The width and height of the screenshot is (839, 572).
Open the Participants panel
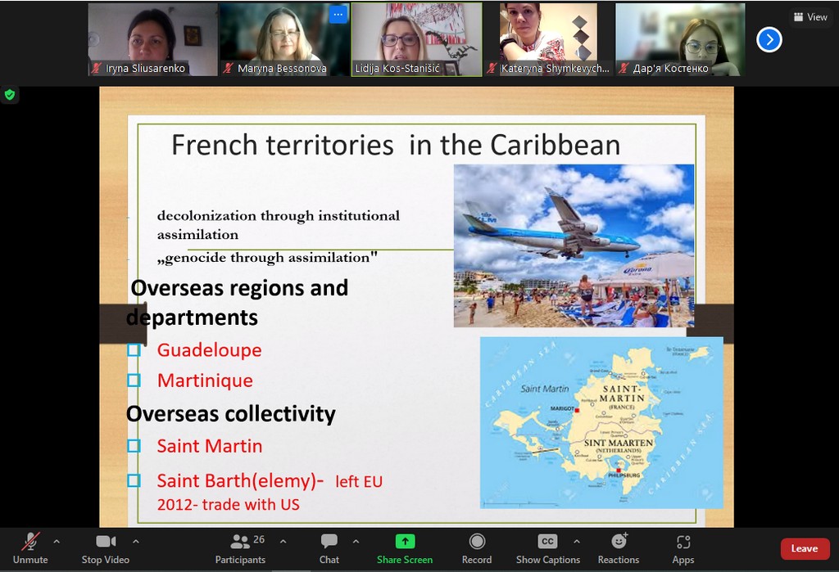pyautogui.click(x=240, y=542)
